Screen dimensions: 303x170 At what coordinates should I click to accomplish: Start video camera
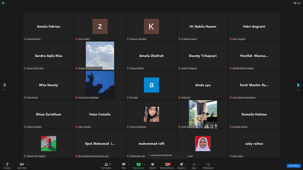point(22,165)
